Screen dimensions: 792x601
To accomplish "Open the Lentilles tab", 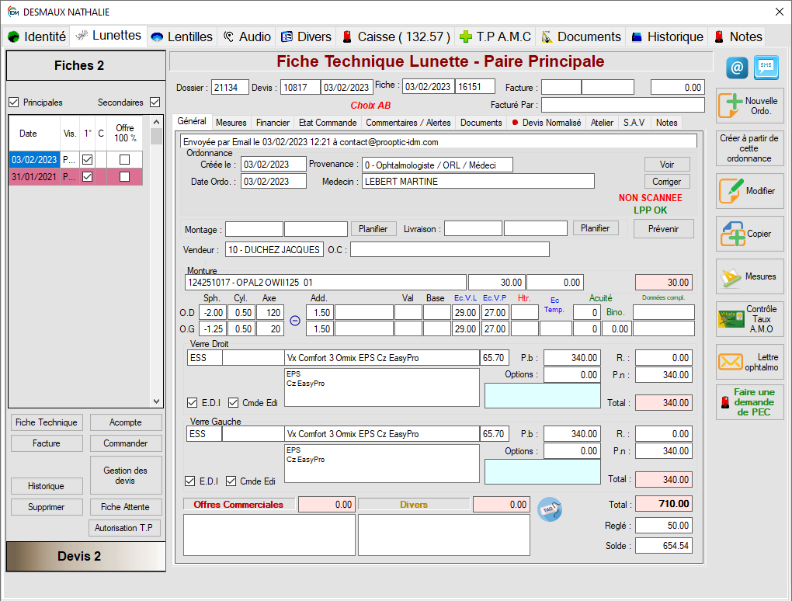I will tap(182, 36).
